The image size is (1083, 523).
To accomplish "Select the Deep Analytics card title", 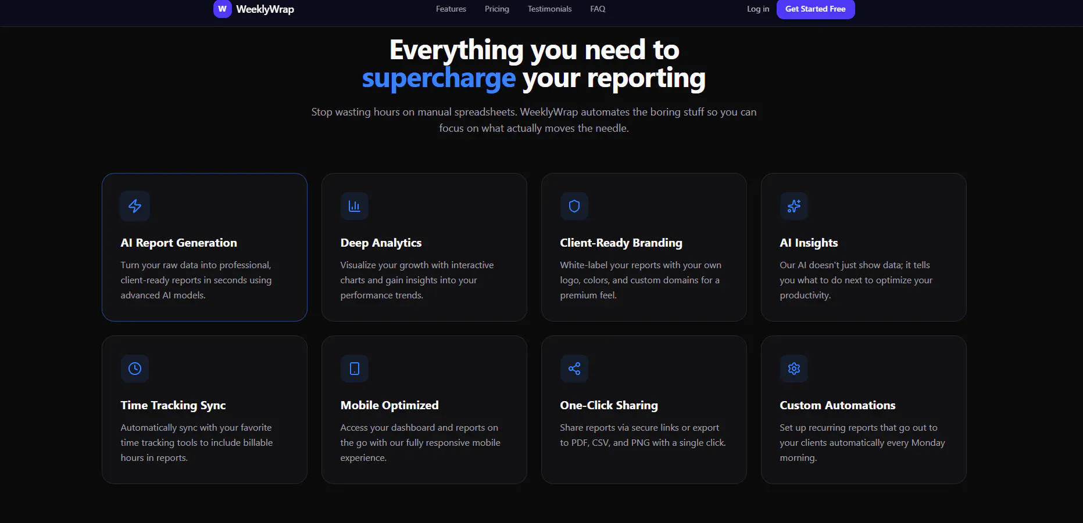I will point(381,243).
